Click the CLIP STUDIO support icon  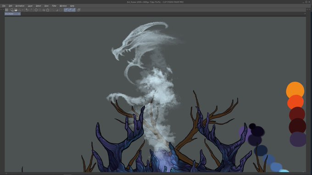[79, 10]
